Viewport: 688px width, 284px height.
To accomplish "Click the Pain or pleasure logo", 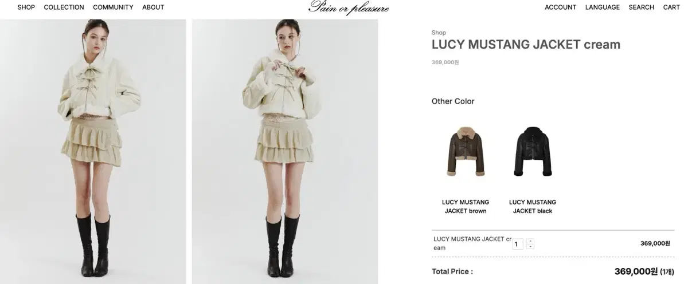I will click(x=349, y=7).
